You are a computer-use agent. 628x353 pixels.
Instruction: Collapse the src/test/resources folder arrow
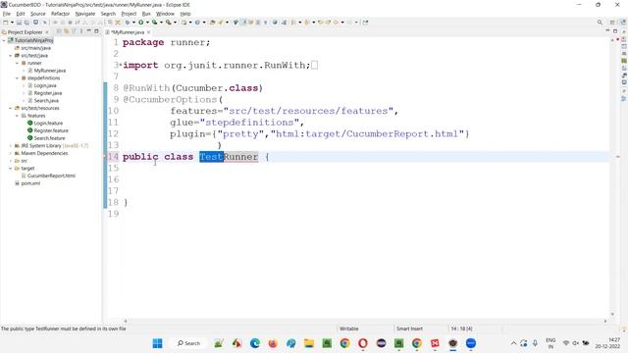click(x=11, y=108)
